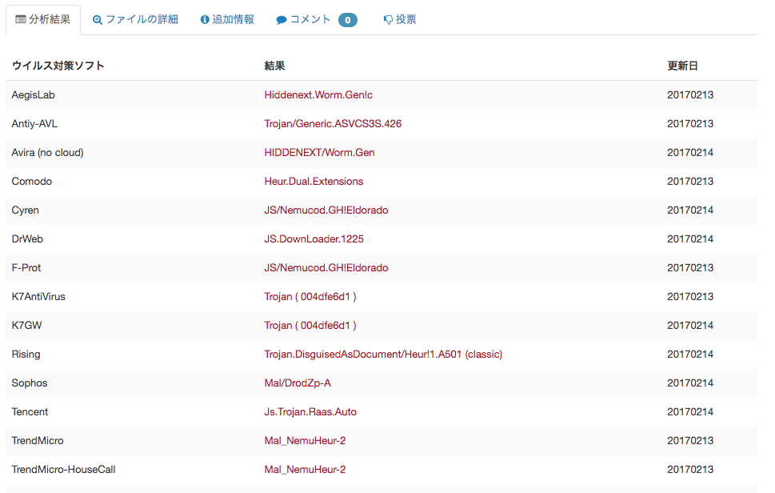Select Avira (no cloud) entry

[47, 152]
